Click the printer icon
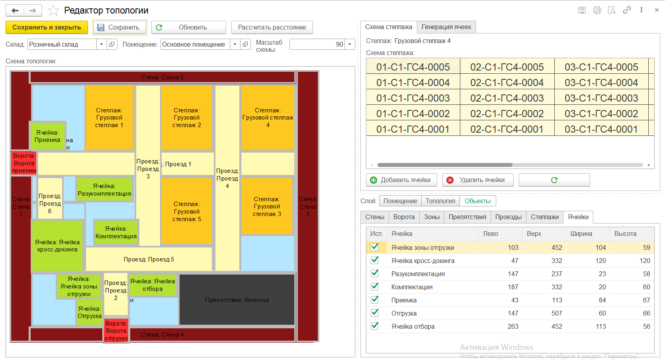This screenshot has height=361, width=665. point(597,10)
